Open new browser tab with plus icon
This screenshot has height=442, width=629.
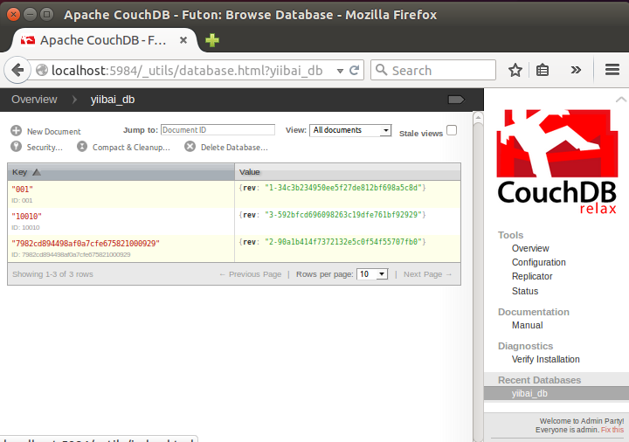212,40
